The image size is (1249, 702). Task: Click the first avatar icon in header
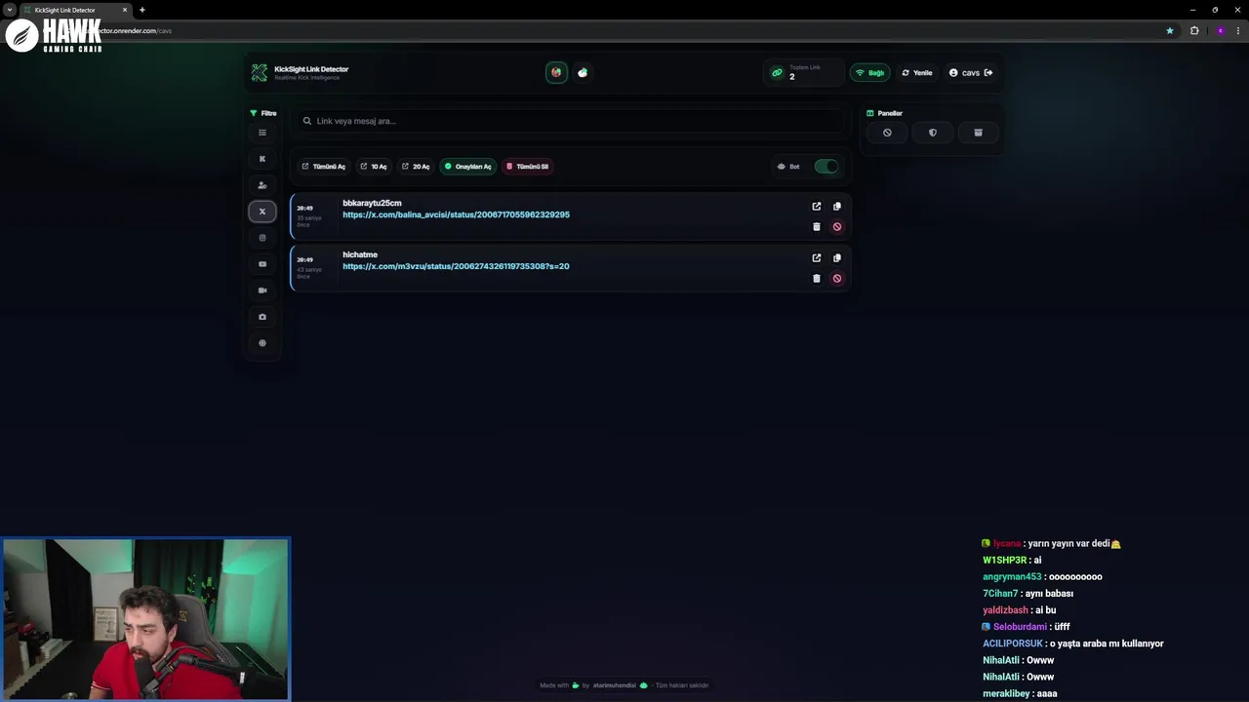tap(556, 72)
